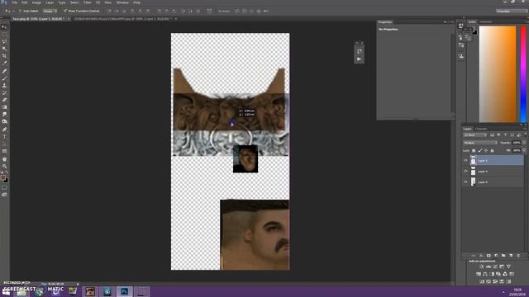Toggle Show Transform Controls checkbox
529x297 pixels.
point(65,11)
